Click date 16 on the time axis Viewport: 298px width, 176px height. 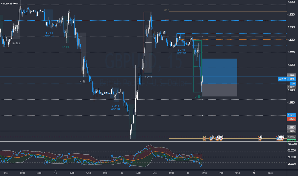click(254, 173)
